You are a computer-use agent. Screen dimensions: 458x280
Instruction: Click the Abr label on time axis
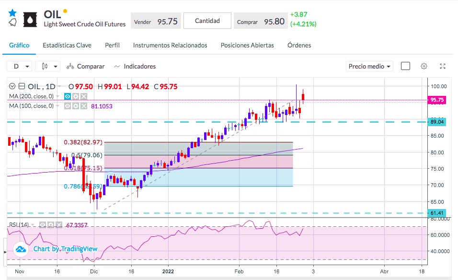point(384,271)
